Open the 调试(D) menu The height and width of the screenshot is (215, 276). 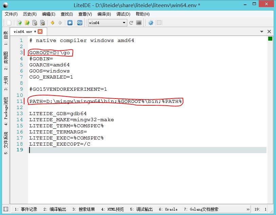(123, 14)
